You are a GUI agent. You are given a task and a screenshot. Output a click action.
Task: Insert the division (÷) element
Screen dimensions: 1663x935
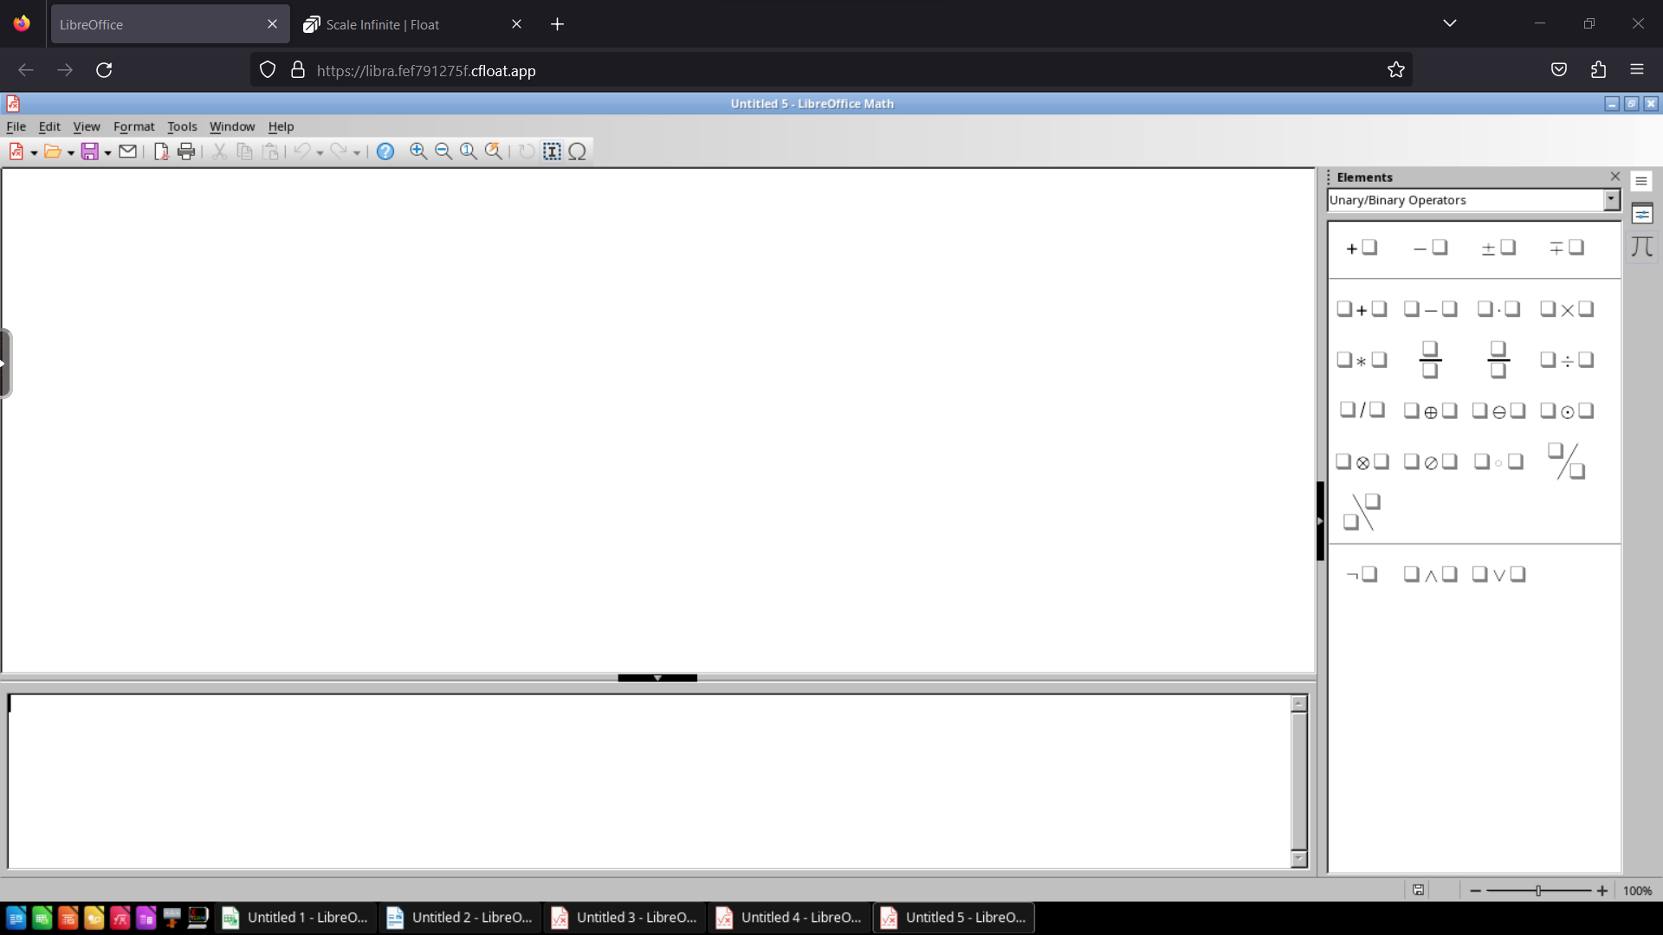click(1567, 359)
